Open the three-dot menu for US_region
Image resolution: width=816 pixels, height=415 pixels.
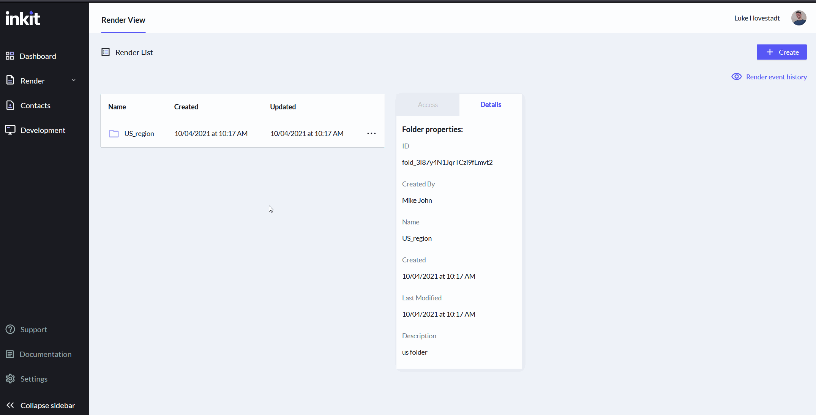pyautogui.click(x=371, y=134)
